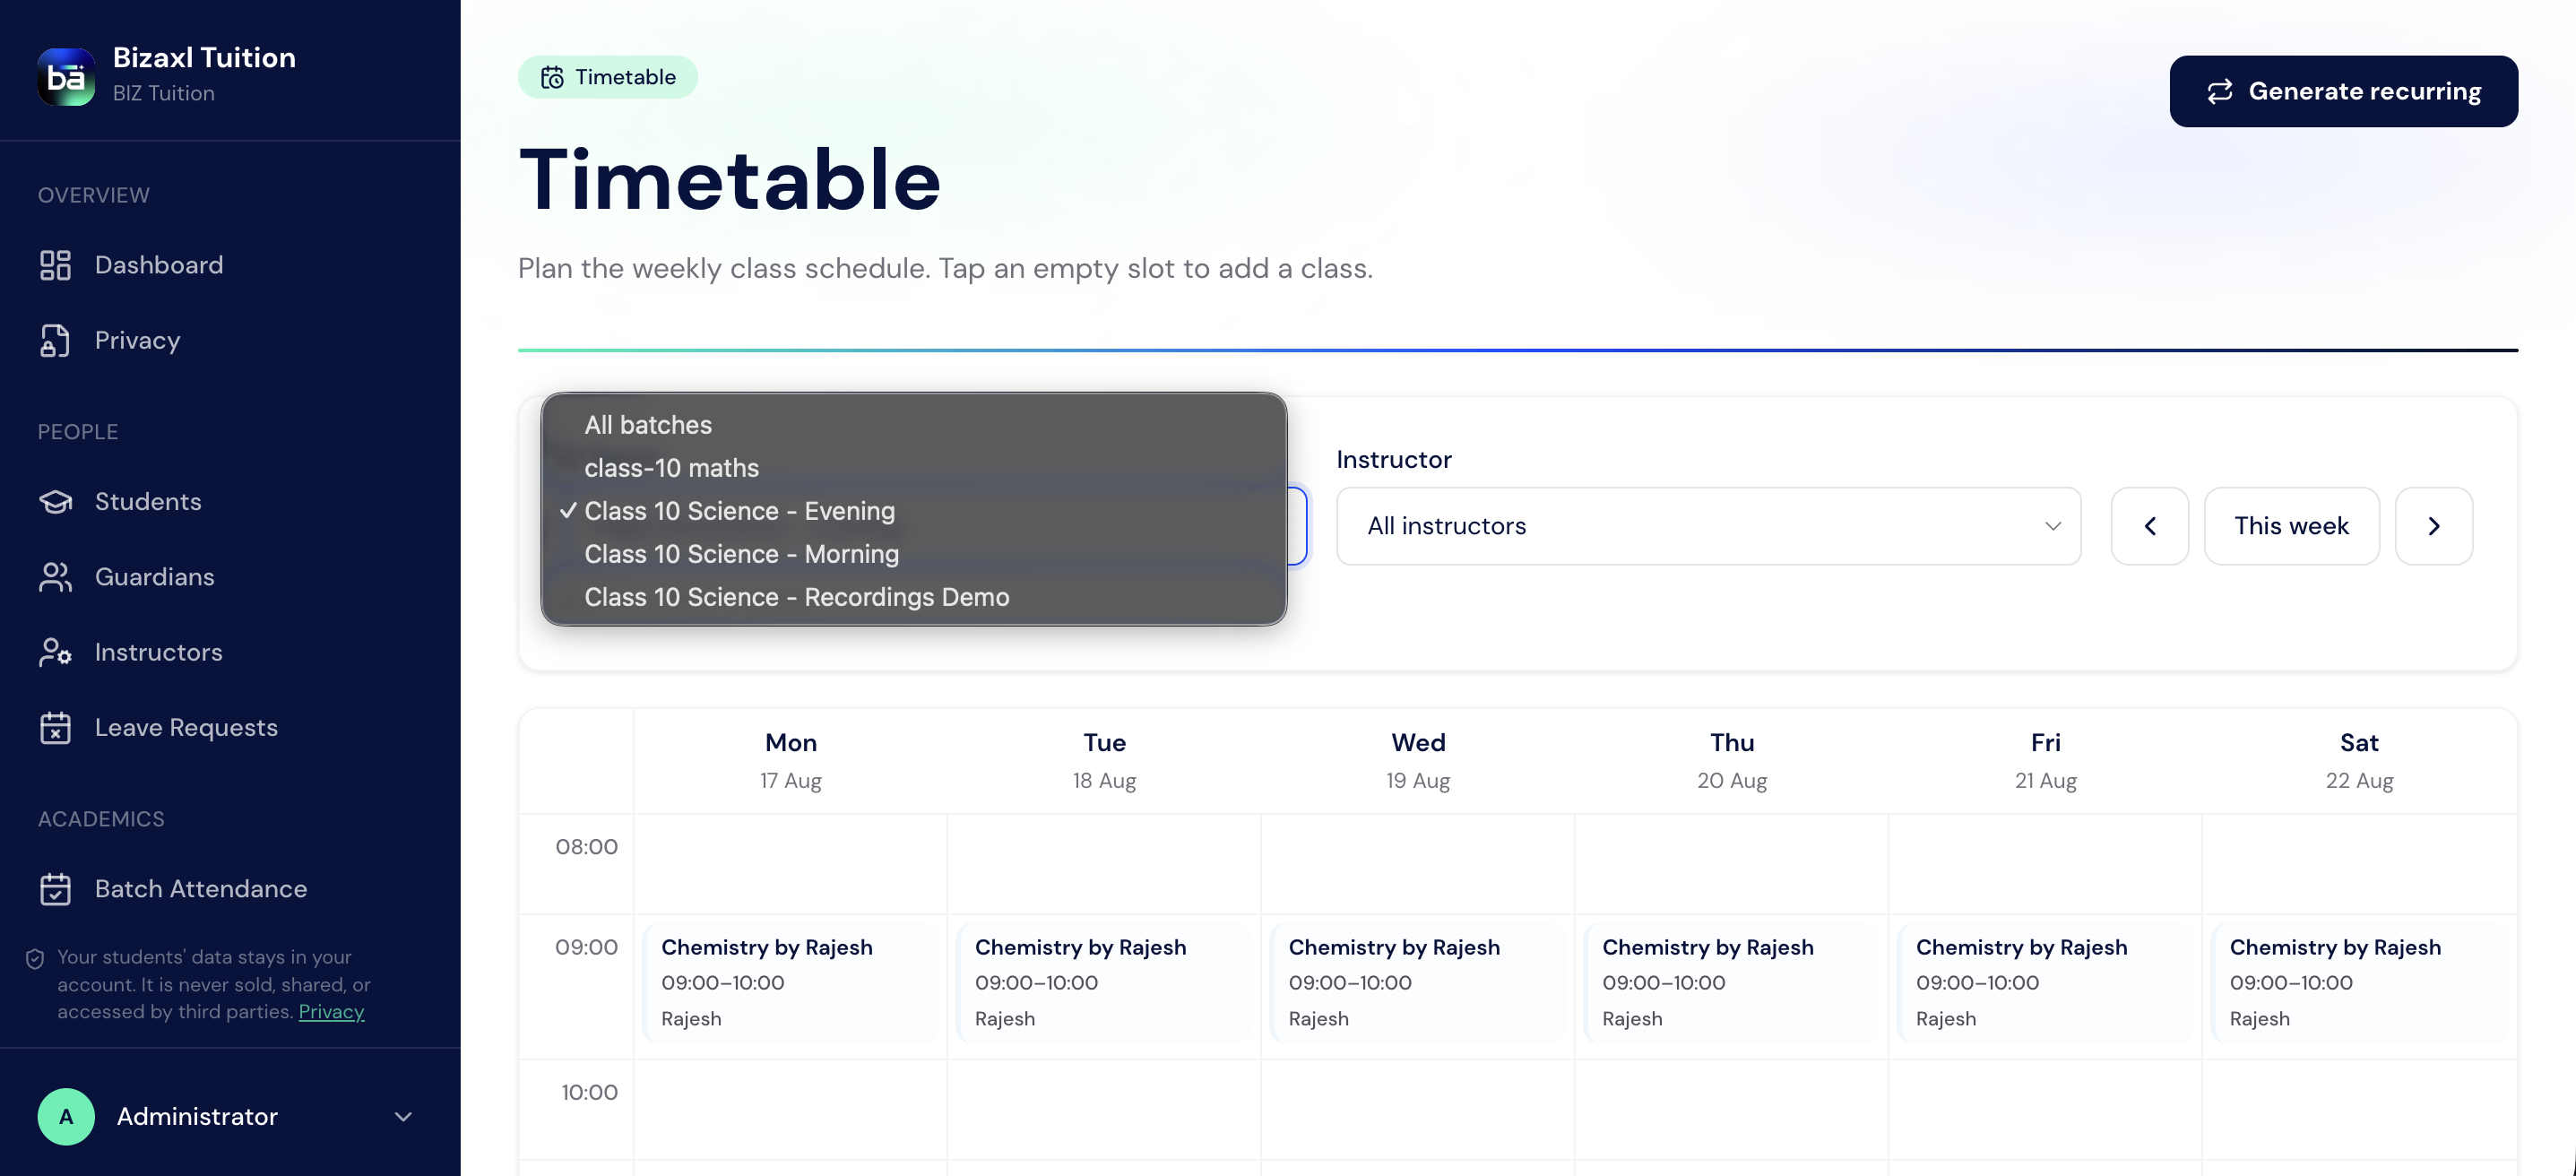Click the Instructor field label

1394,460
